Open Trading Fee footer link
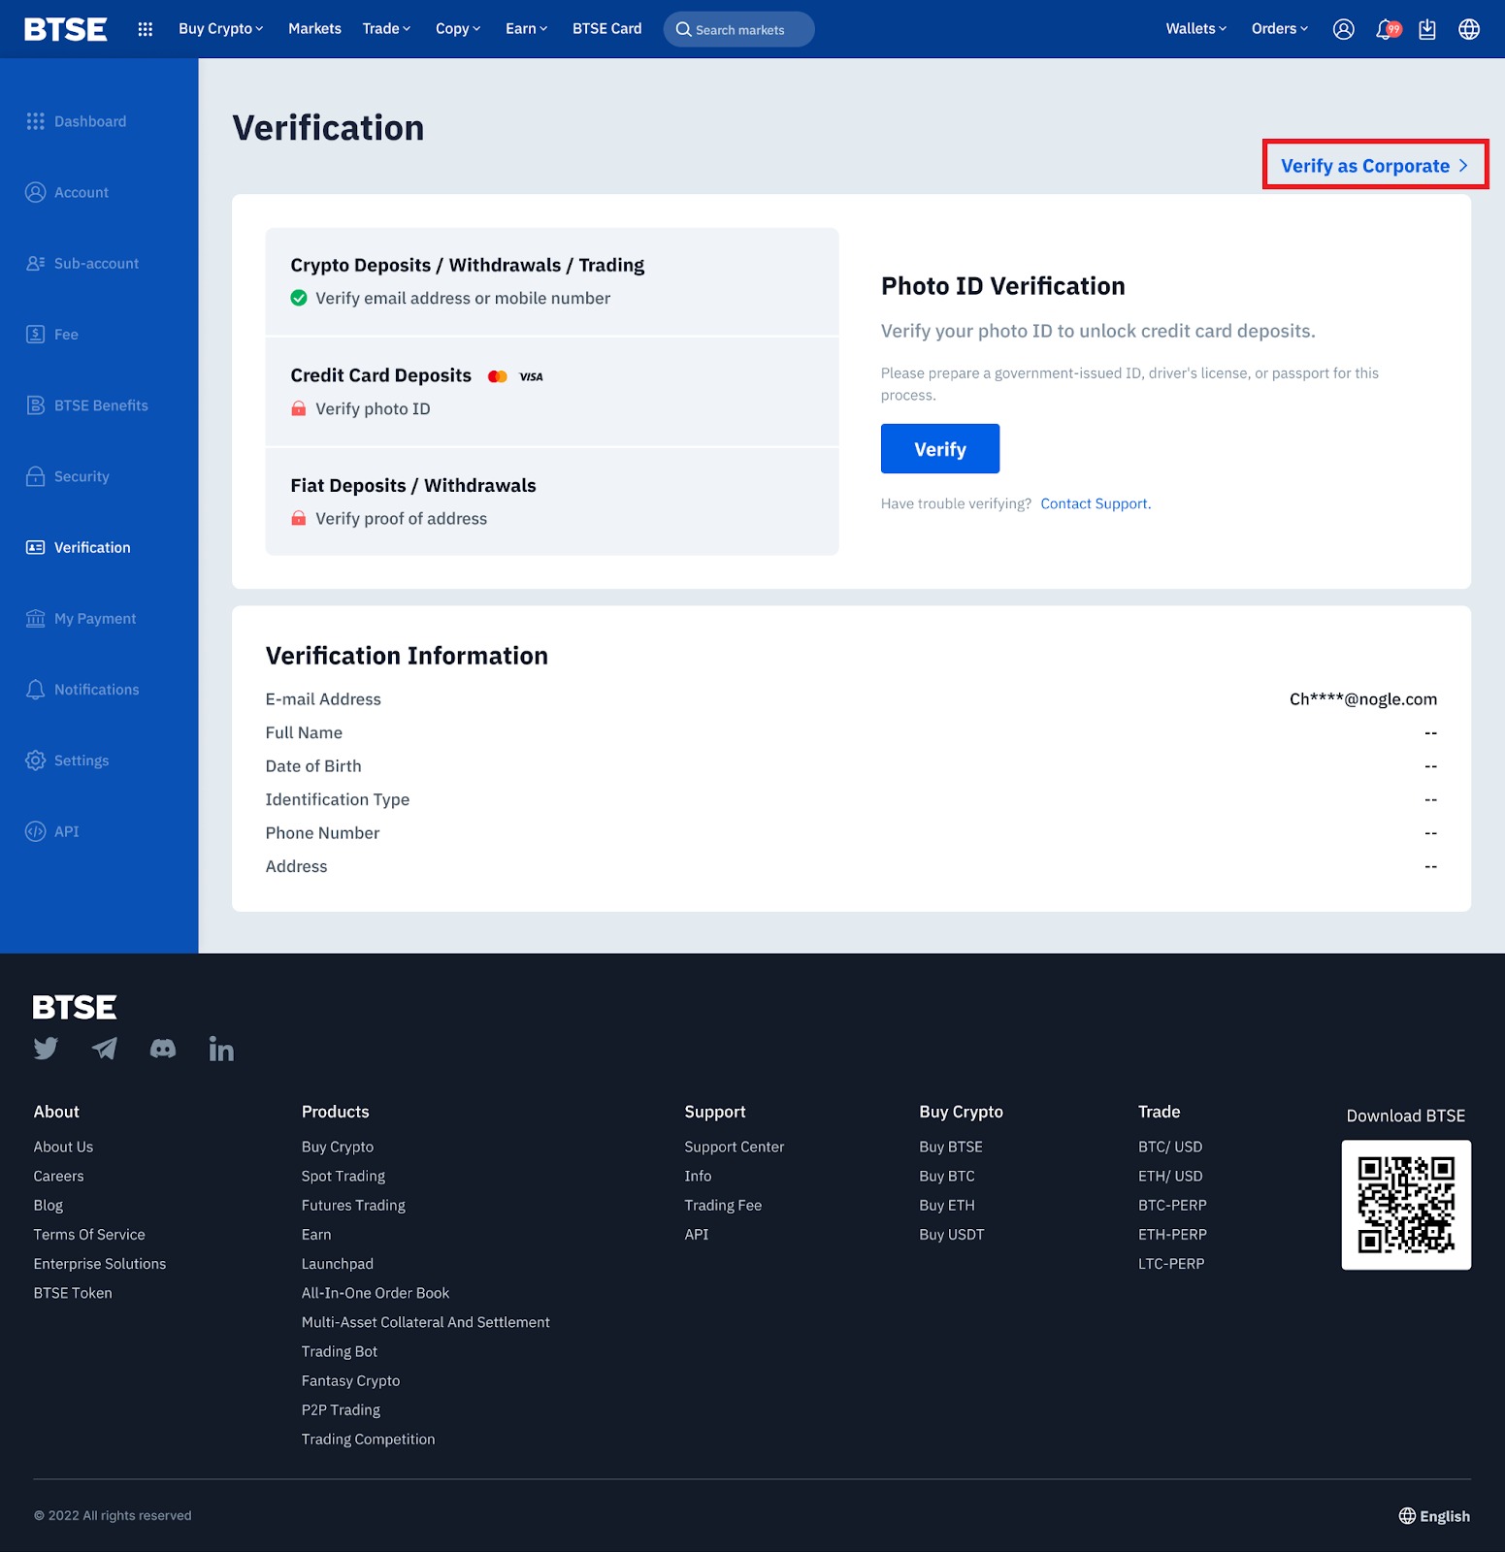Viewport: 1505px width, 1552px height. [723, 1205]
